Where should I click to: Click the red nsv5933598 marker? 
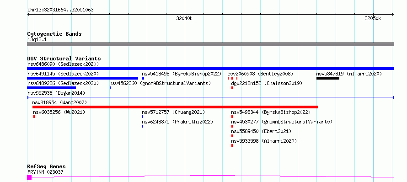(x=232, y=145)
